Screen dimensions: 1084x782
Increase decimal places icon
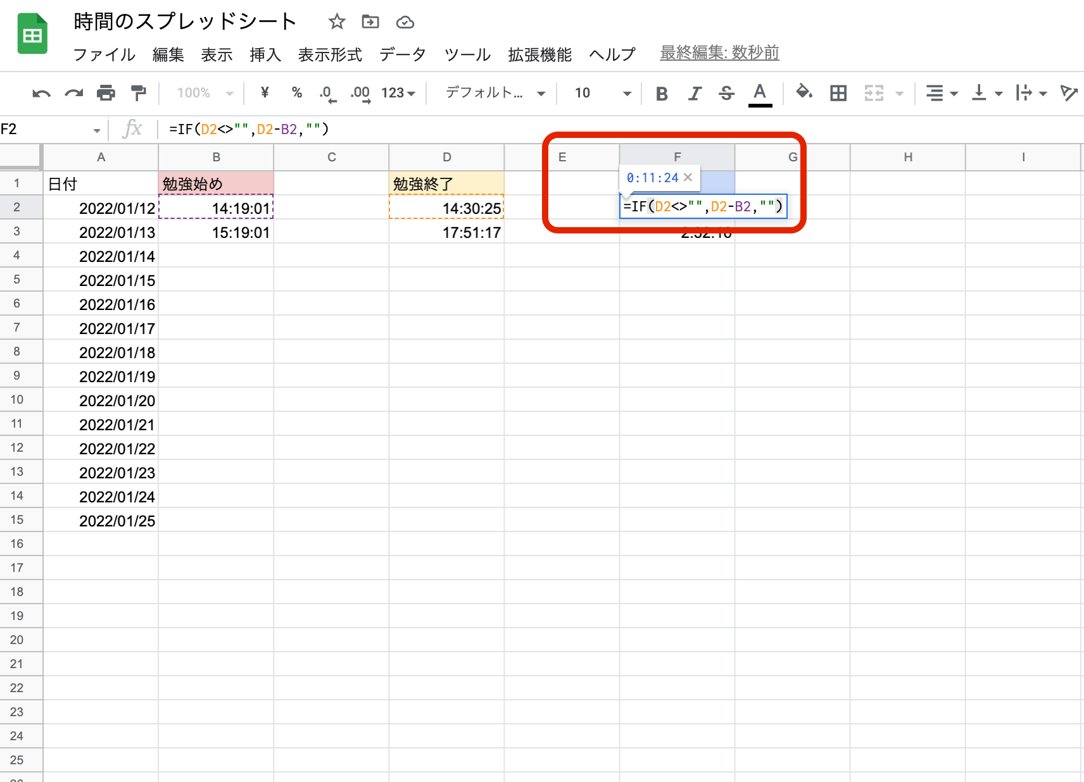360,94
